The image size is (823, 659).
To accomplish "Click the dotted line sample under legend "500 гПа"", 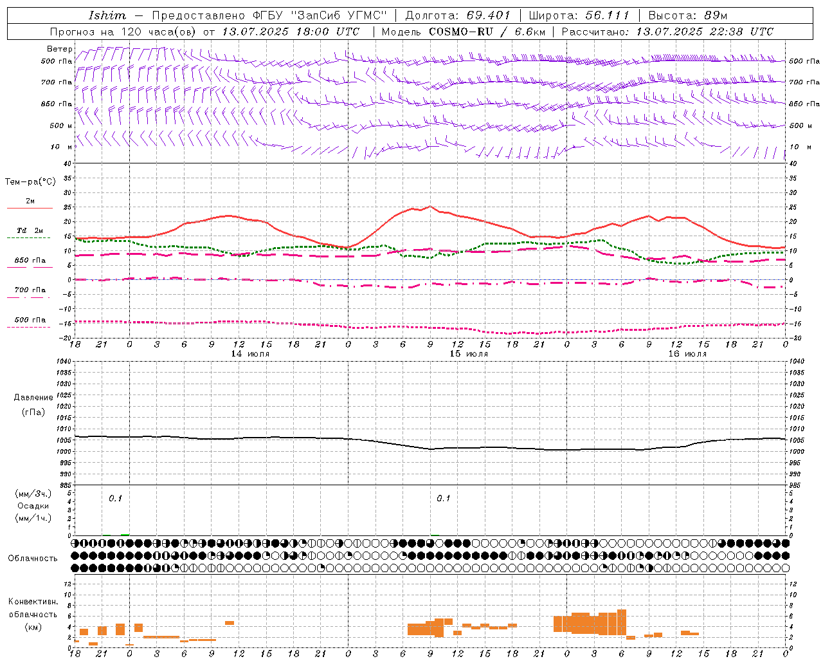I will (x=30, y=327).
